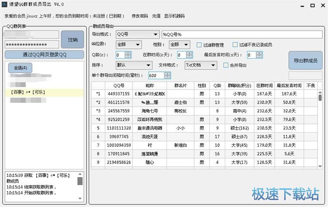Click the Q龄 spinner arrows
Screen dimensions: 328x207
(128, 55)
